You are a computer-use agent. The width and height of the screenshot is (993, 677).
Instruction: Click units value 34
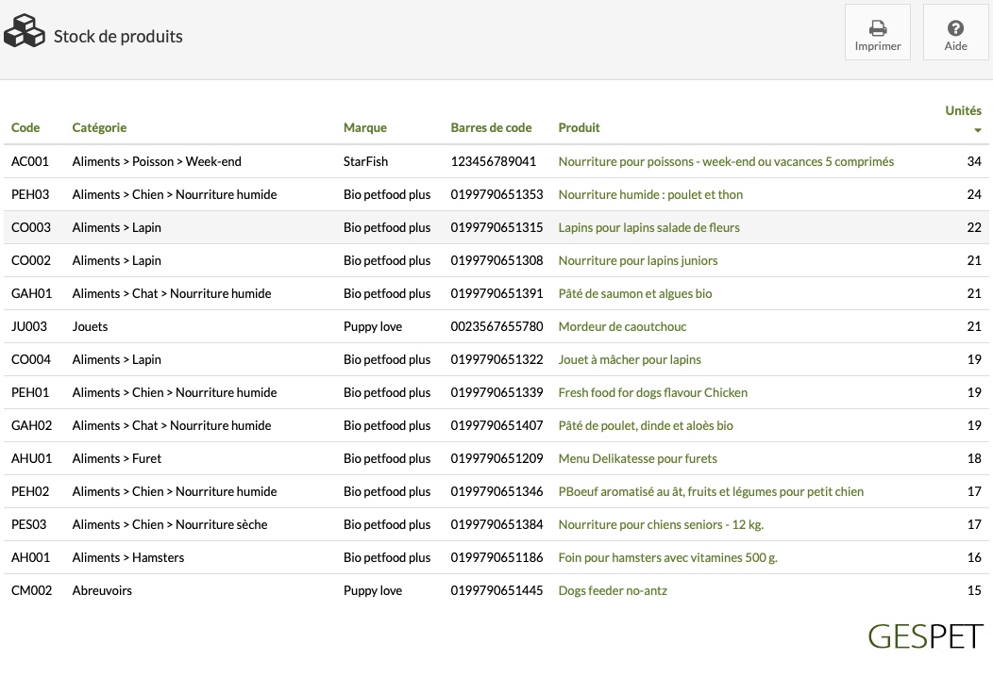click(x=974, y=161)
